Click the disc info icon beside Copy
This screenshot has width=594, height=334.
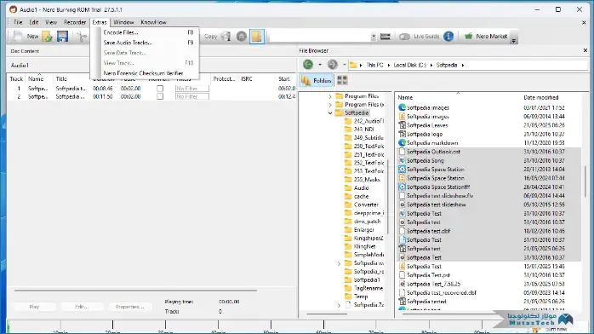pos(226,37)
